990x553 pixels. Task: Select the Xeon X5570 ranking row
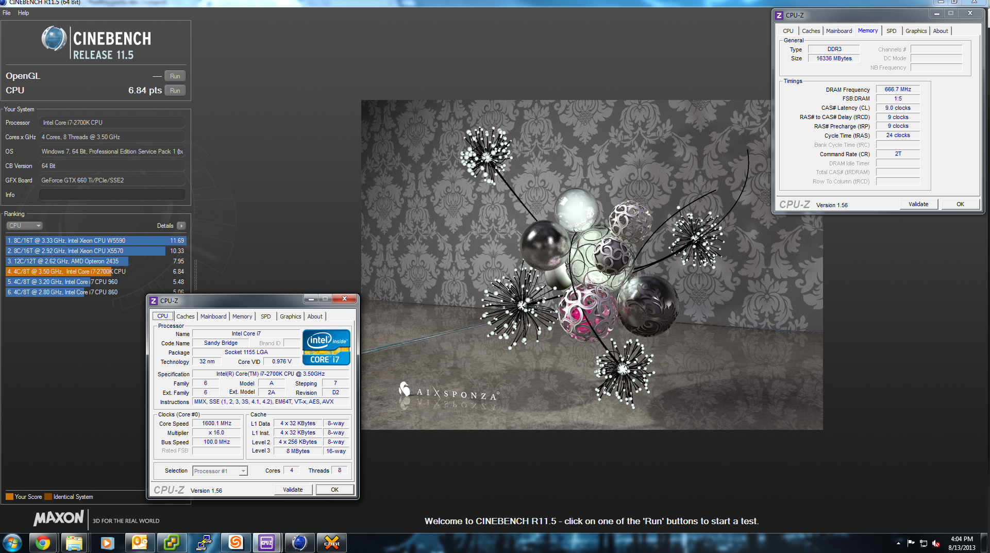point(96,251)
